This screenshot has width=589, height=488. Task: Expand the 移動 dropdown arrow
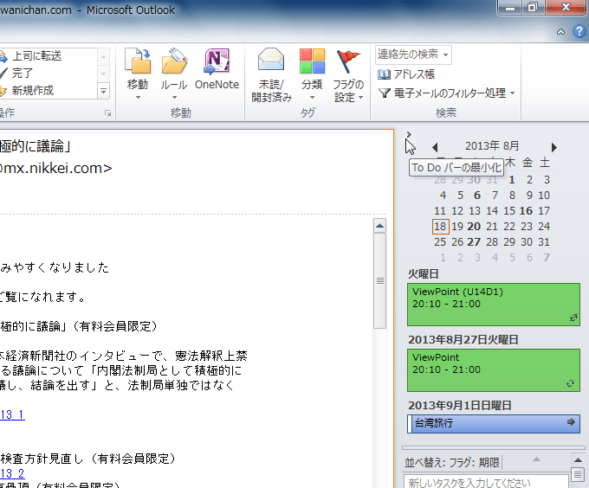(138, 98)
